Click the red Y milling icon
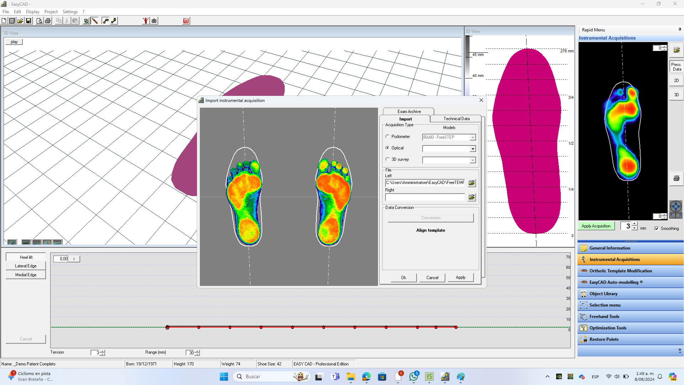The height and width of the screenshot is (385, 684). point(145,21)
